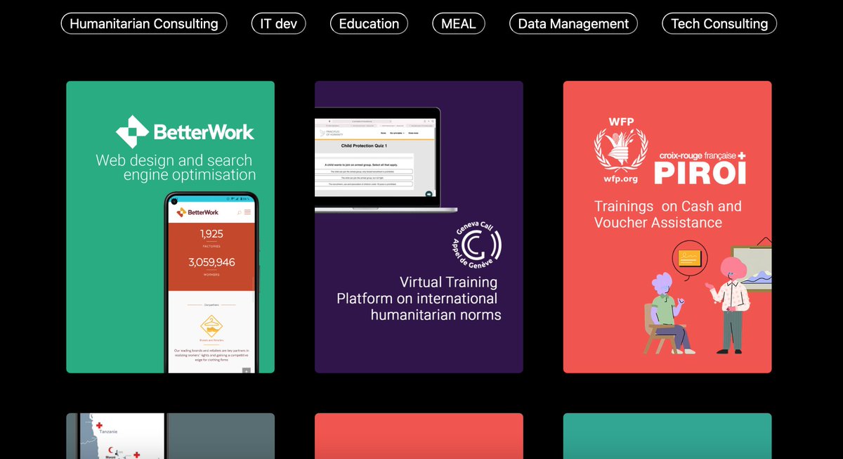Click 'Web design and search engine optimisation' text
This screenshot has width=843, height=459.
click(x=176, y=167)
